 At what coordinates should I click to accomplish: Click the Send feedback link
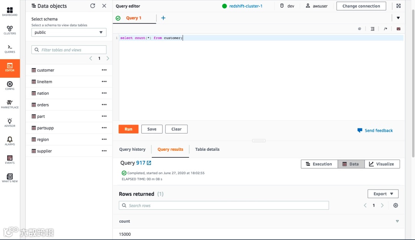click(375, 130)
